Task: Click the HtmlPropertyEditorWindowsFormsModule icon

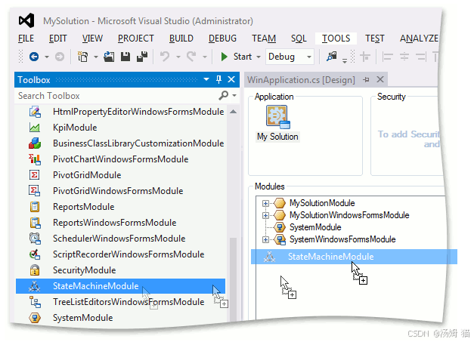Action: coord(35,112)
